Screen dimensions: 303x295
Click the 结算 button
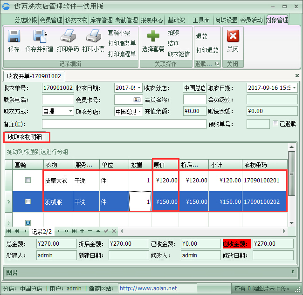(x=173, y=43)
